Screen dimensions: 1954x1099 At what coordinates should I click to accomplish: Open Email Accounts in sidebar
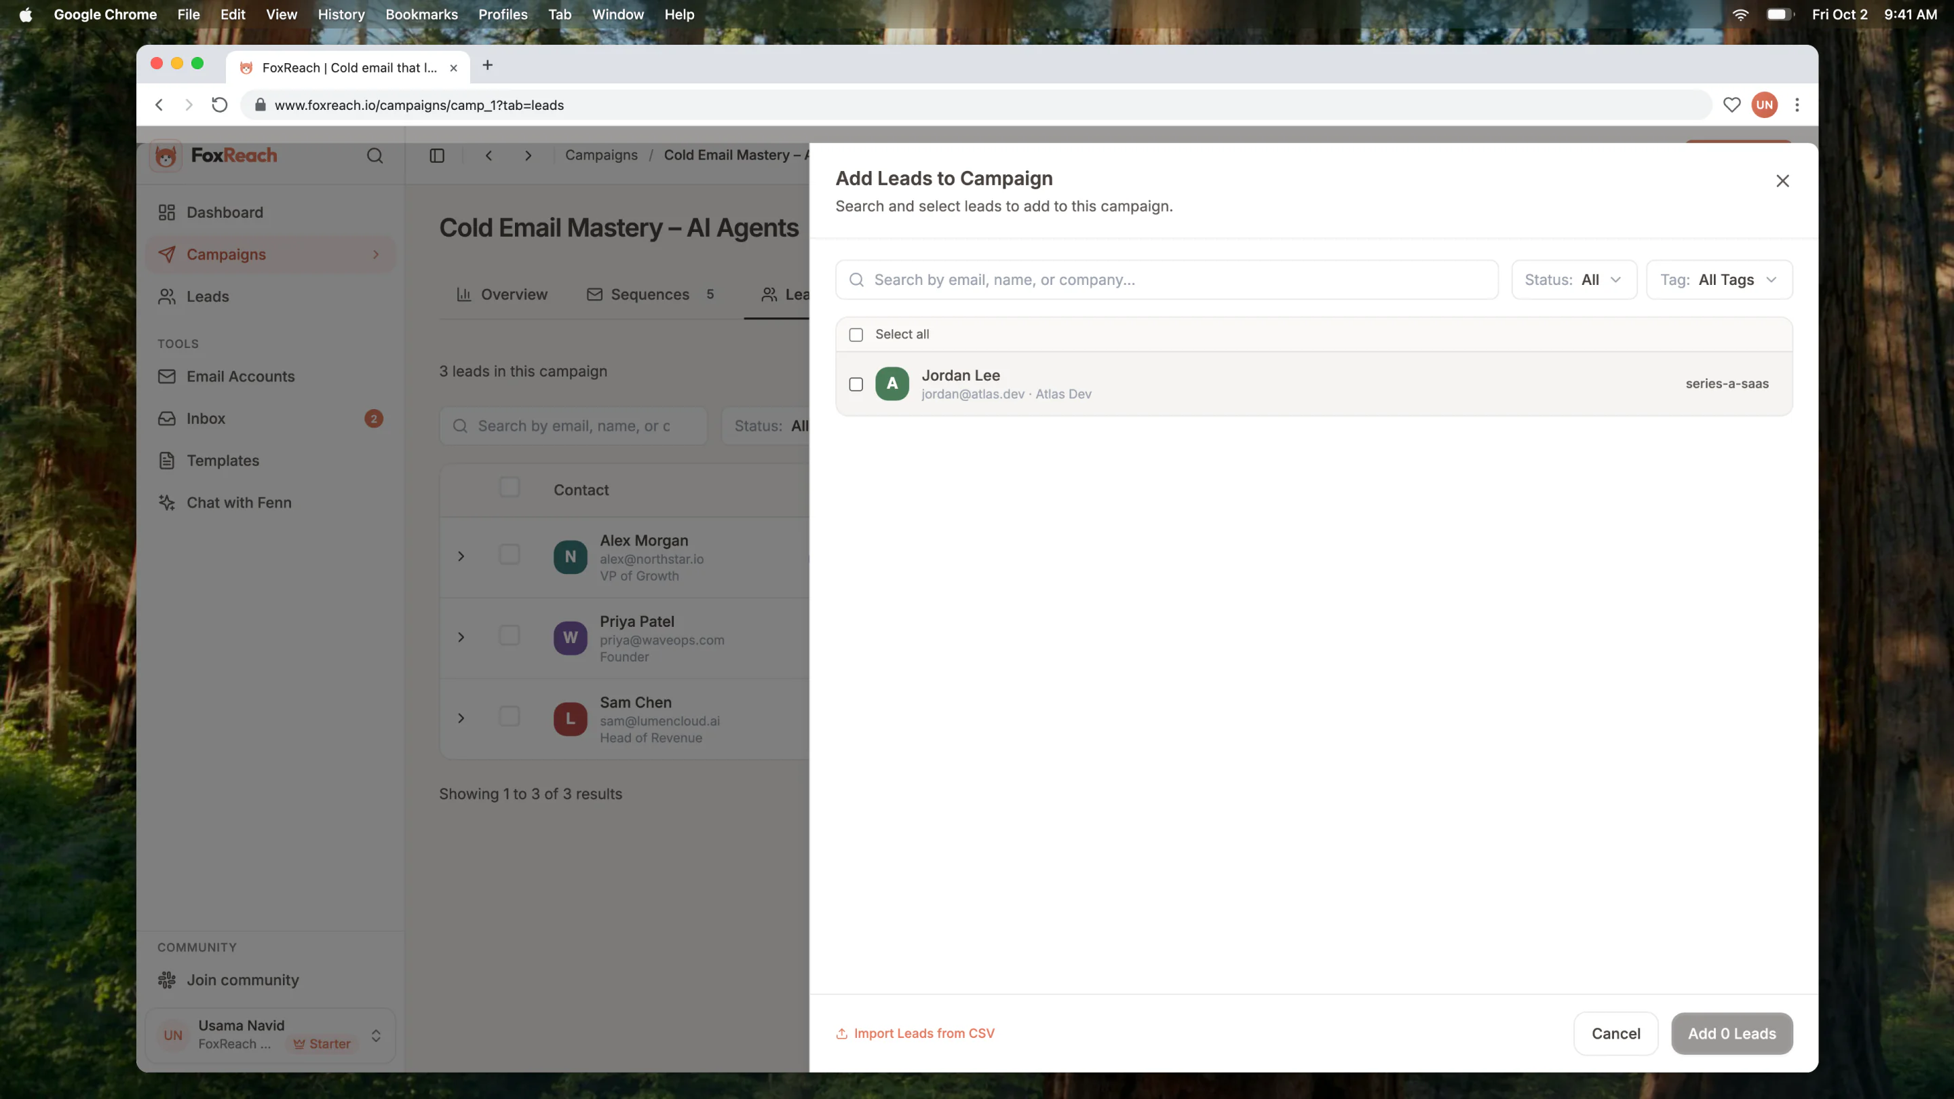(x=270, y=377)
